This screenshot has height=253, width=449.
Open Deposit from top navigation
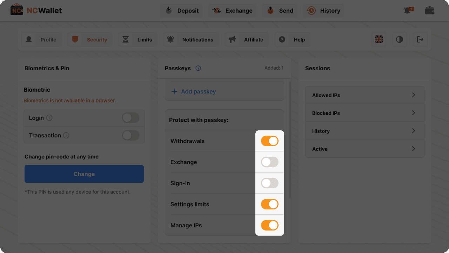click(x=182, y=11)
